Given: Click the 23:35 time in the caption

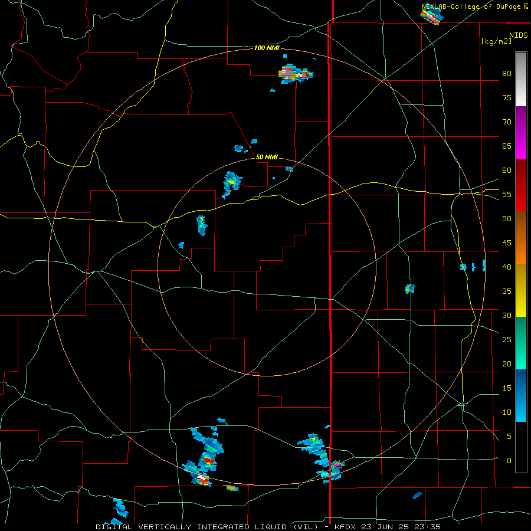Looking at the screenshot, I should [427, 527].
